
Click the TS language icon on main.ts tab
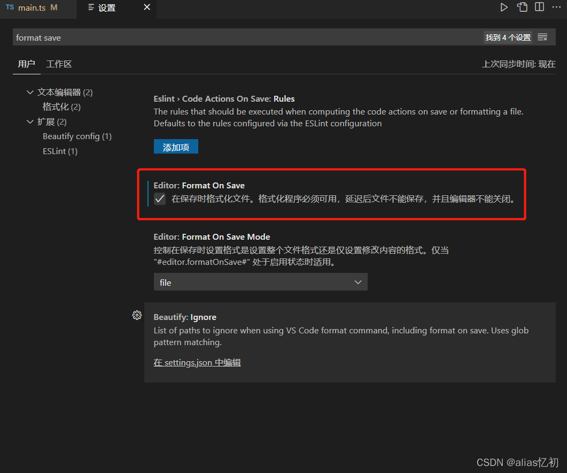point(9,7)
